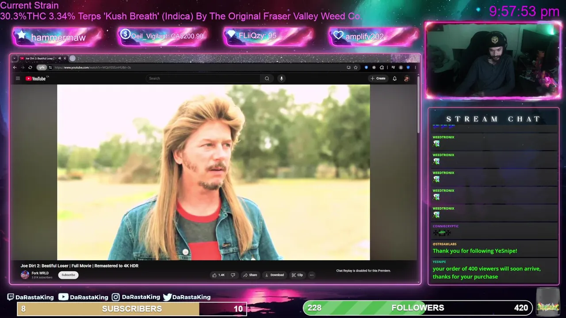Screen dimensions: 566x318
Task: Open the Fork WRLD channel avatar
Action: tap(25, 275)
